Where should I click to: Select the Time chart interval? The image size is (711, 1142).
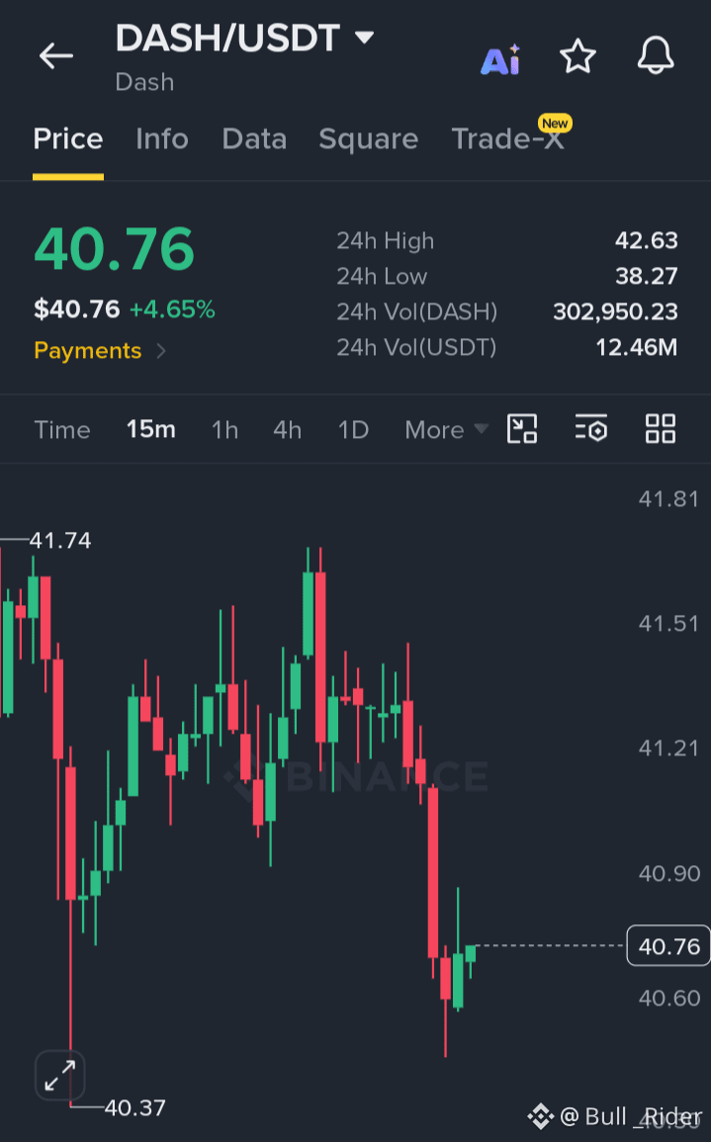[62, 430]
